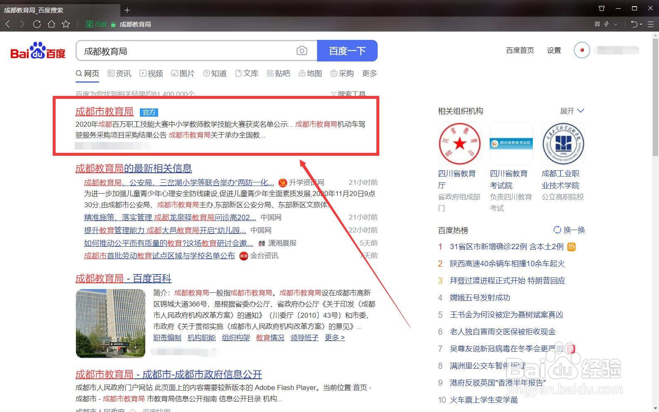659x412 pixels.
Task: Switch to the 采购 tab
Action: pos(342,74)
